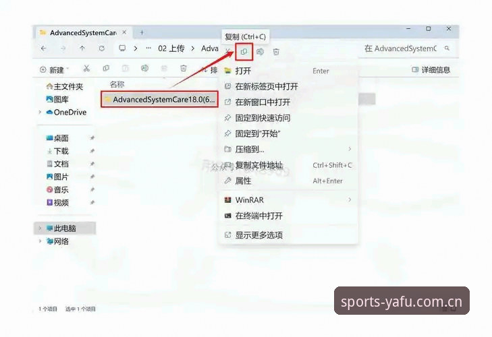Viewport: 492px width, 337px height.
Task: Expand the WinRAR submenu
Action: click(288, 200)
